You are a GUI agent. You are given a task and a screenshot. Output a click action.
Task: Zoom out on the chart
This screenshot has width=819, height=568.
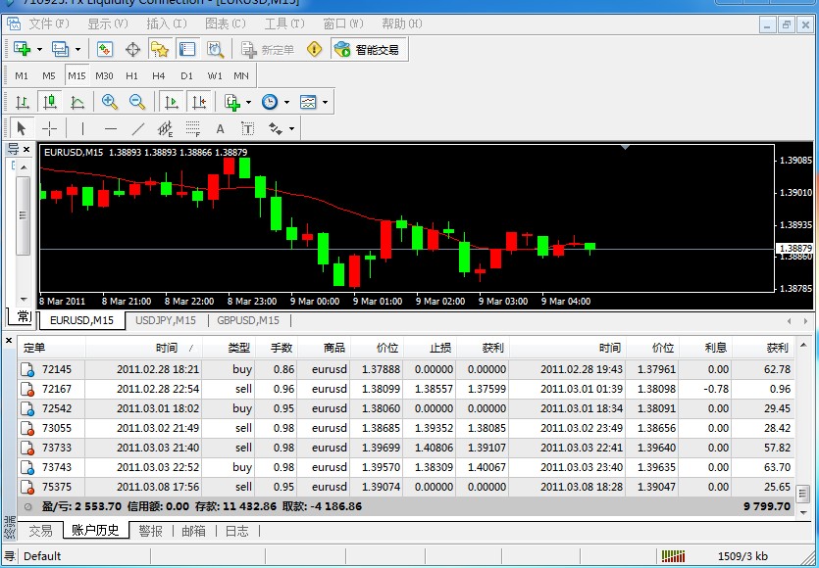coord(137,102)
